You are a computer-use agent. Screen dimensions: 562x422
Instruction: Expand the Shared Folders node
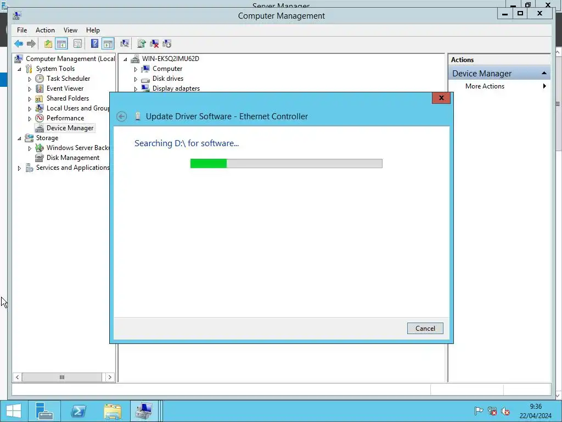(x=30, y=99)
